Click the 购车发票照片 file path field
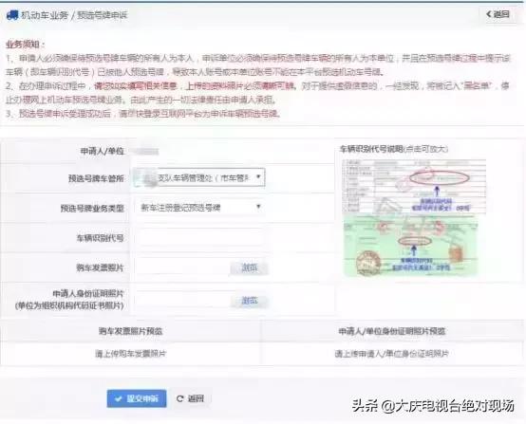The width and height of the screenshot is (526, 424). 181,267
